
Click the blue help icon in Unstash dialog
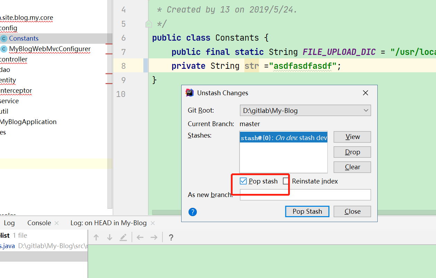pos(193,212)
